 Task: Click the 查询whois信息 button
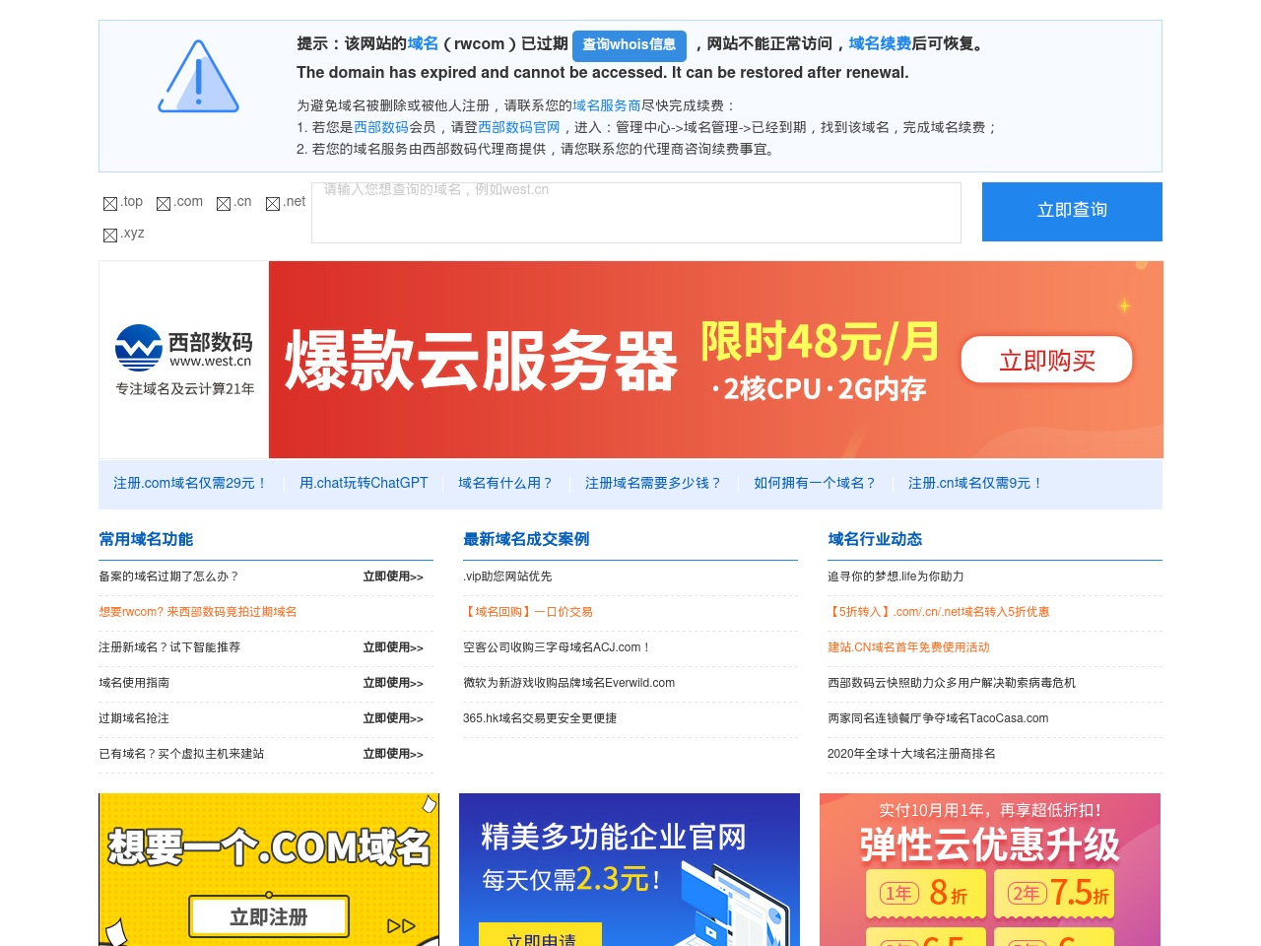coord(629,44)
